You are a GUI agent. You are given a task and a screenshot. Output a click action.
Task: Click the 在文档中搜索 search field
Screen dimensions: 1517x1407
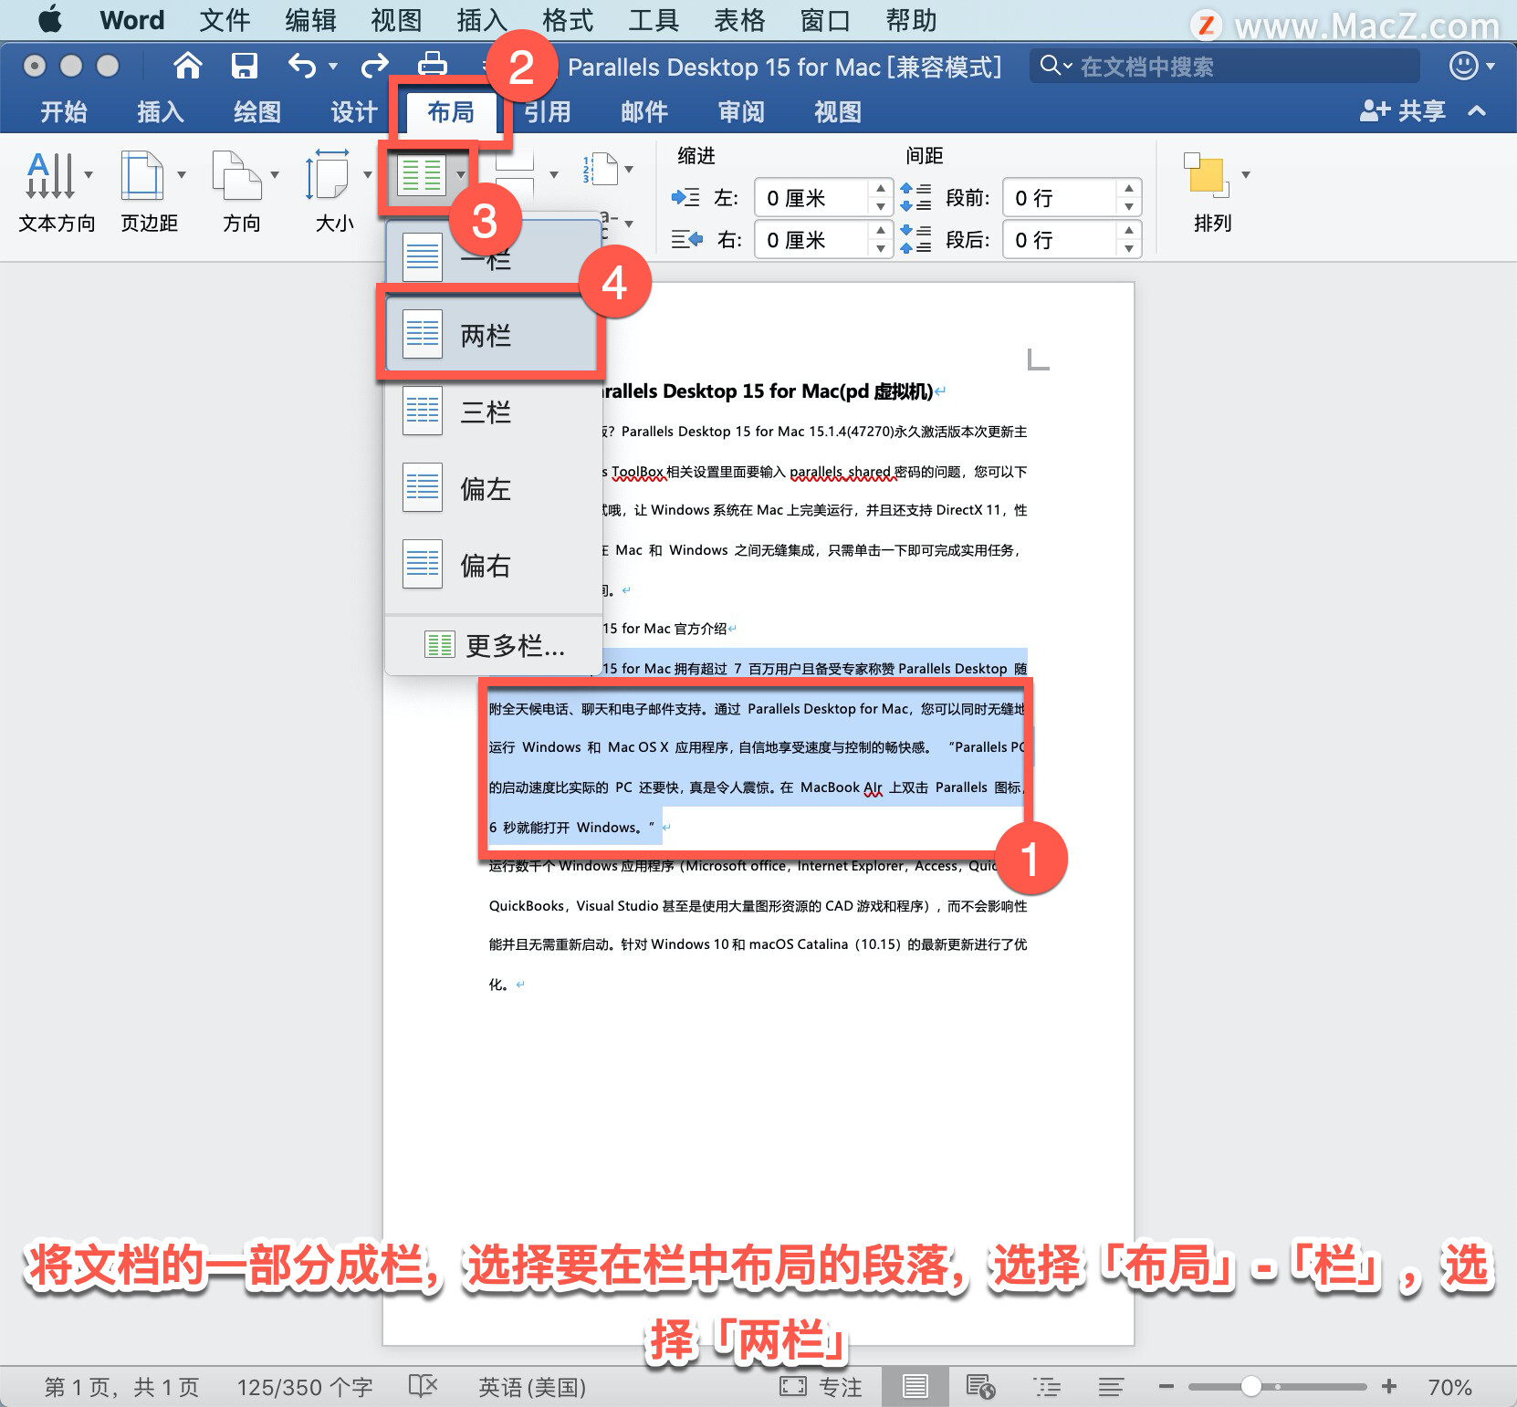click(1224, 66)
